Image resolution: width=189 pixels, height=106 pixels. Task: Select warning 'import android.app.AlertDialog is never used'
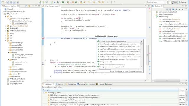coord(68,100)
